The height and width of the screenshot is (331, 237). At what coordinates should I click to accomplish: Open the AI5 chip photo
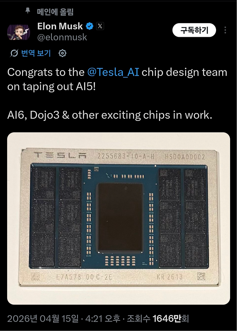click(118, 218)
